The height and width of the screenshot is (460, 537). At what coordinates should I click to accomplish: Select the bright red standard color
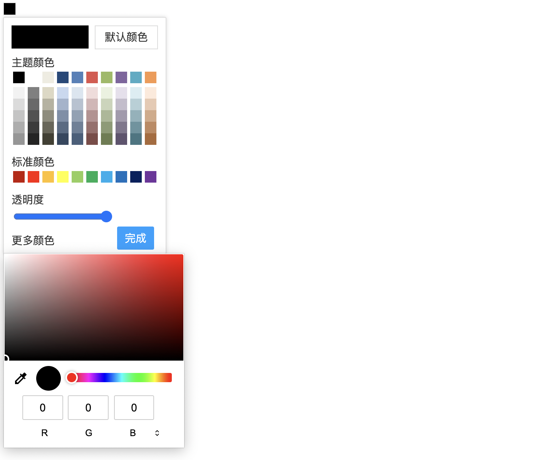(34, 177)
